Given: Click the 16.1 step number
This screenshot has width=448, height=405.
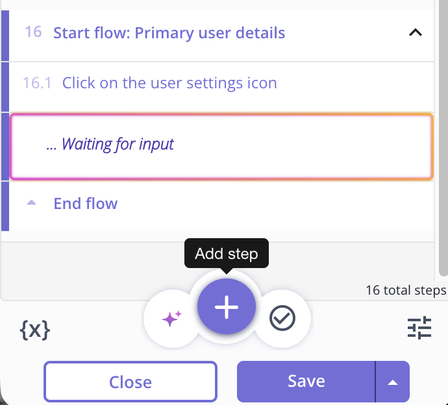Looking at the screenshot, I should 37,83.
